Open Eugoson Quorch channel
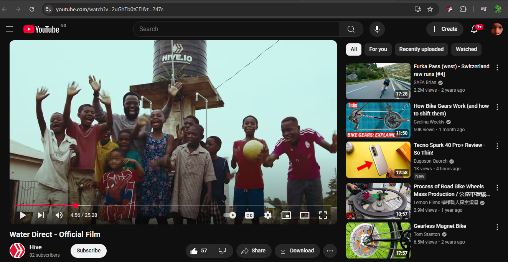 (x=430, y=161)
